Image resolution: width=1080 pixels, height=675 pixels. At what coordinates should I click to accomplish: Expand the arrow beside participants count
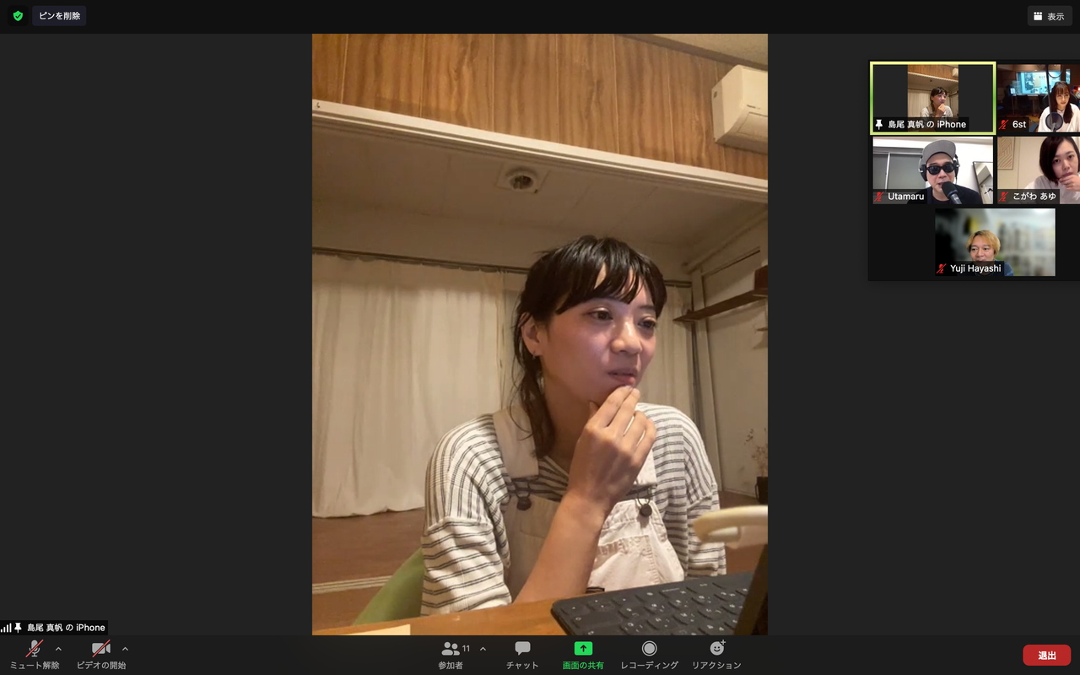tap(483, 649)
